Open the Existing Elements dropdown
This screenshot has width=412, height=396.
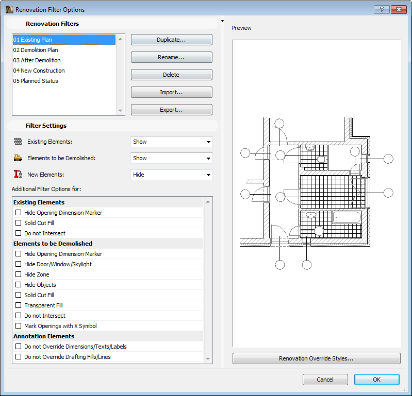click(x=171, y=142)
